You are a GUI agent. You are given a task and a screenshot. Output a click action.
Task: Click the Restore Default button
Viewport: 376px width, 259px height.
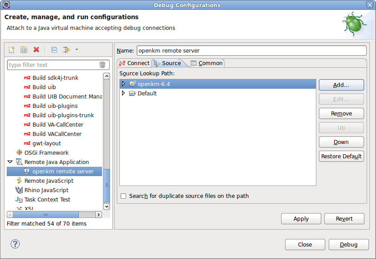click(341, 156)
